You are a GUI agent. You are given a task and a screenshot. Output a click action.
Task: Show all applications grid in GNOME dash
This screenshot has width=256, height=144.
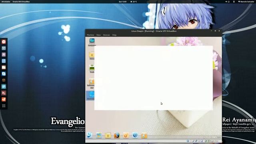(4, 106)
